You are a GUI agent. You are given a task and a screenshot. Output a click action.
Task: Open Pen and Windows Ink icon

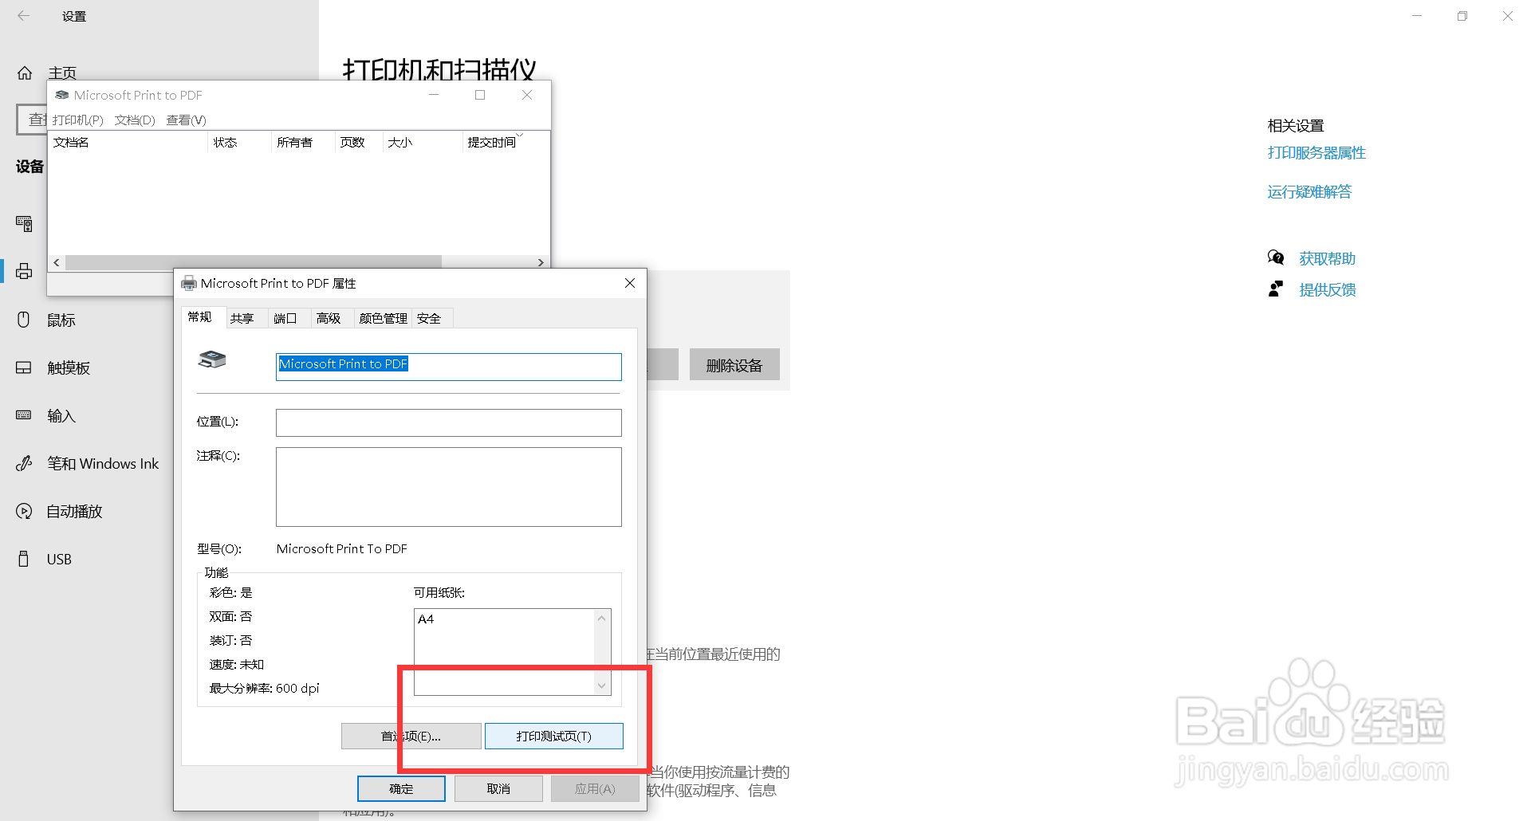pos(24,463)
